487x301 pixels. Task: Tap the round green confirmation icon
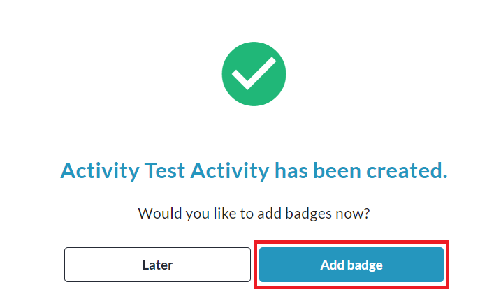(x=254, y=74)
